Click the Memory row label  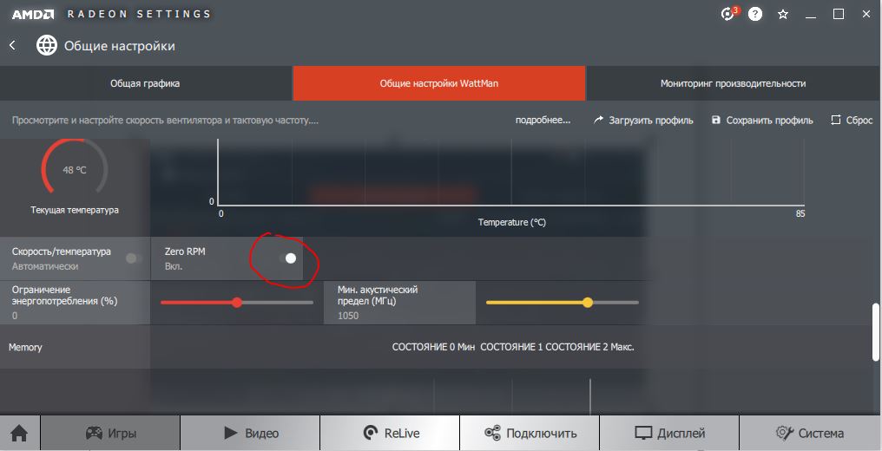(x=25, y=347)
